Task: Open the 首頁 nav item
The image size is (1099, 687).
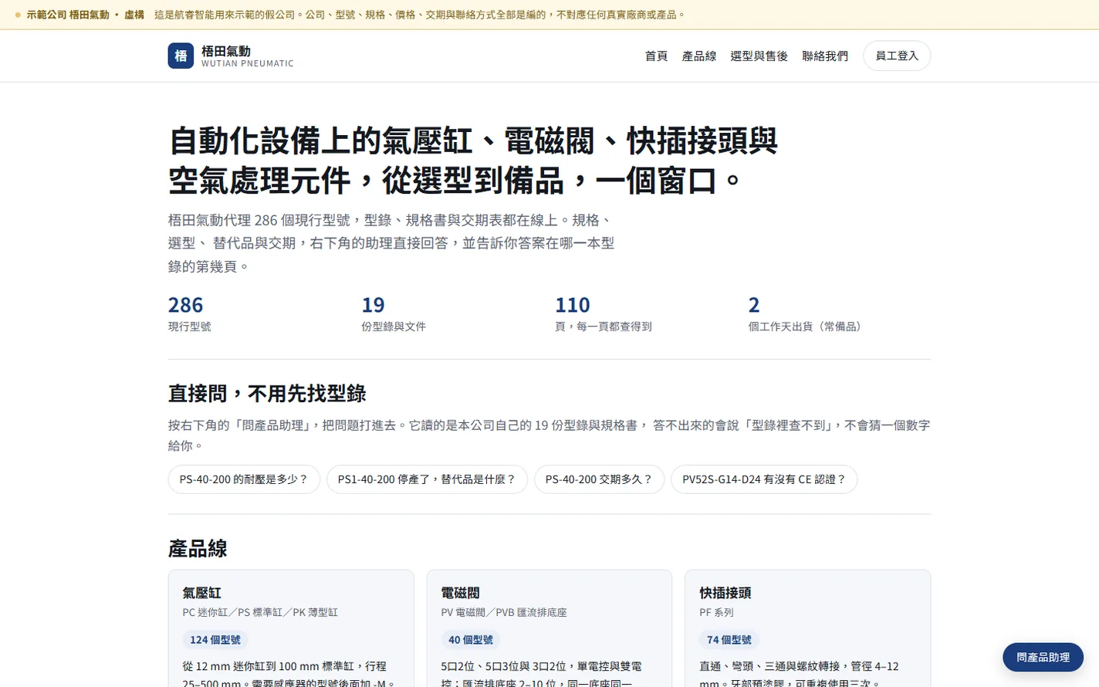Action: pyautogui.click(x=656, y=56)
